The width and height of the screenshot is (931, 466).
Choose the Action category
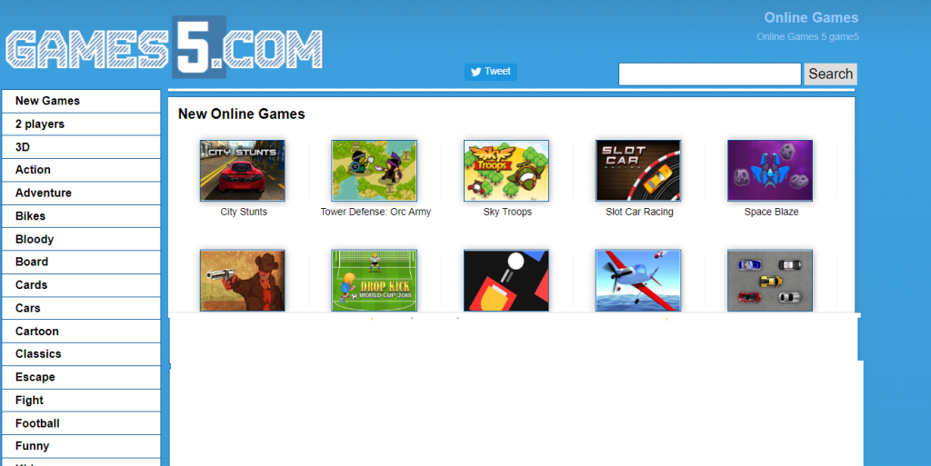coord(81,170)
